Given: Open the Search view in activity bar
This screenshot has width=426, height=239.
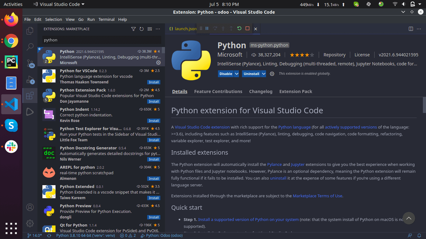Looking at the screenshot, I should 30,47.
